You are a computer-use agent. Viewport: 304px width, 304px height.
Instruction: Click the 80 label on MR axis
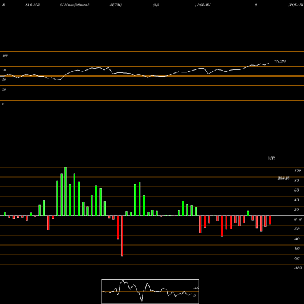pos(297,181)
